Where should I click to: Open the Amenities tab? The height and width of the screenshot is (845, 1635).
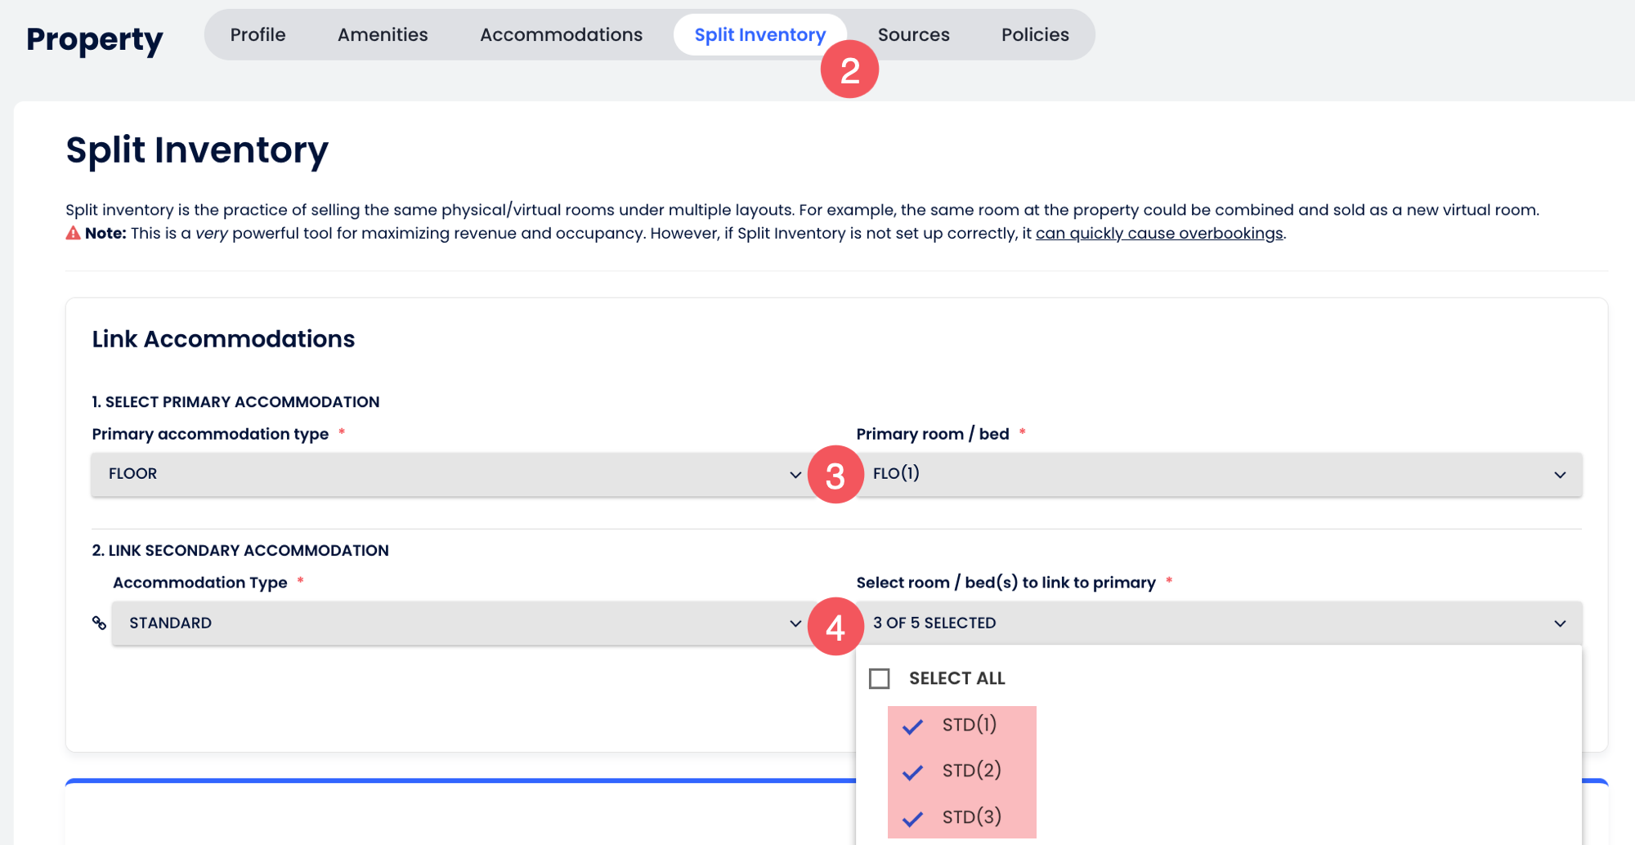(383, 35)
